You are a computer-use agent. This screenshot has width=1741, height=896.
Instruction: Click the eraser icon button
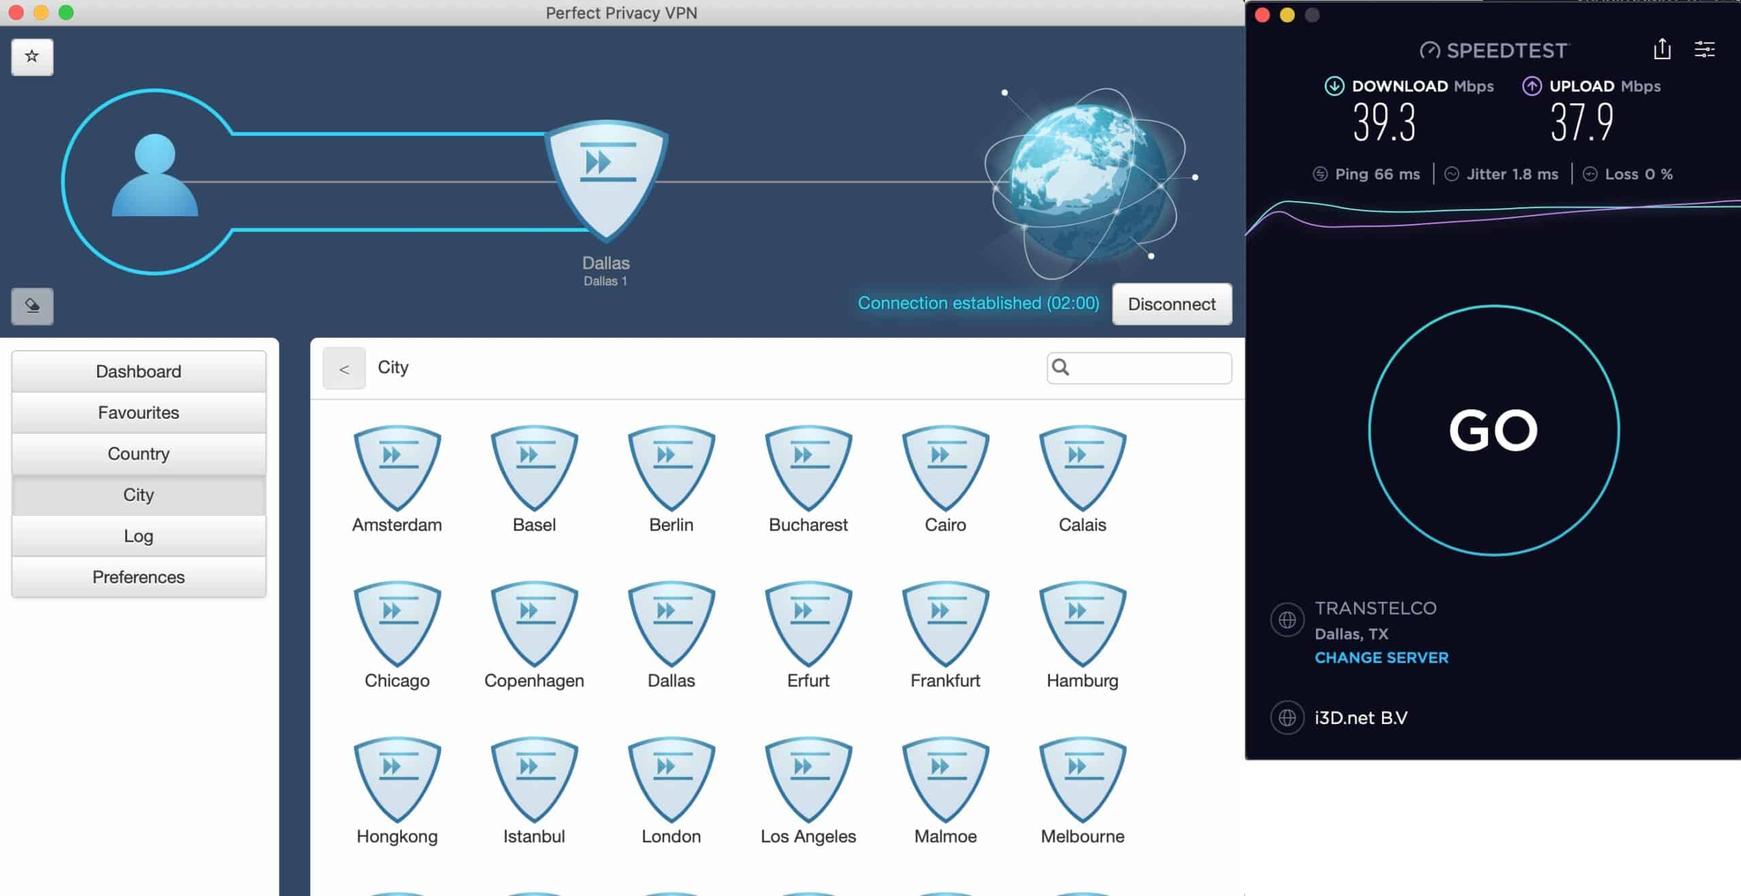(32, 306)
